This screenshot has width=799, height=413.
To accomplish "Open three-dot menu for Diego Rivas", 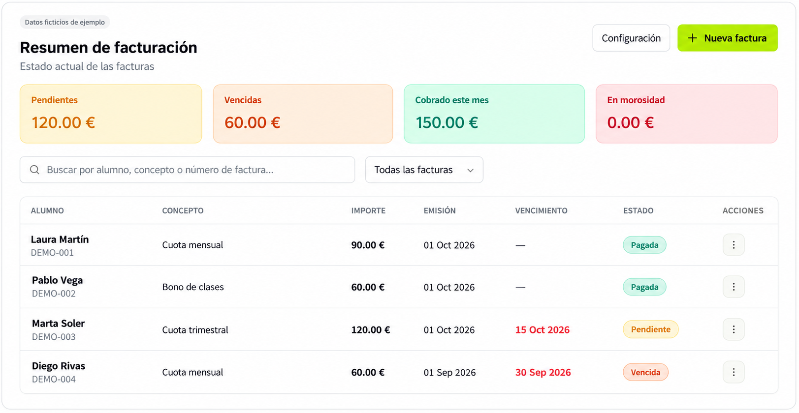I will (x=734, y=372).
